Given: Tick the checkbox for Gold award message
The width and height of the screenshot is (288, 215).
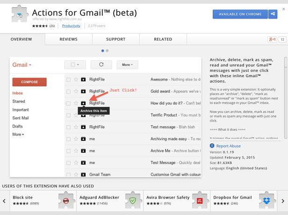Looking at the screenshot, I should coord(68,92).
